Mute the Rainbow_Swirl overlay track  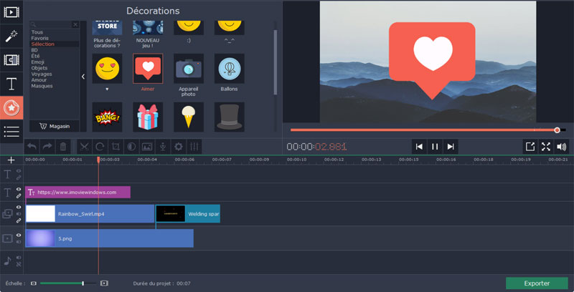[x=19, y=214]
